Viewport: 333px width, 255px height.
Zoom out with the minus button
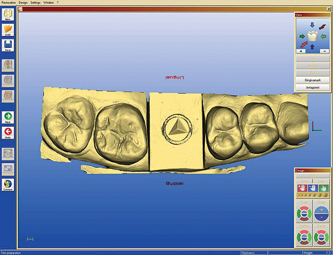tap(324, 52)
